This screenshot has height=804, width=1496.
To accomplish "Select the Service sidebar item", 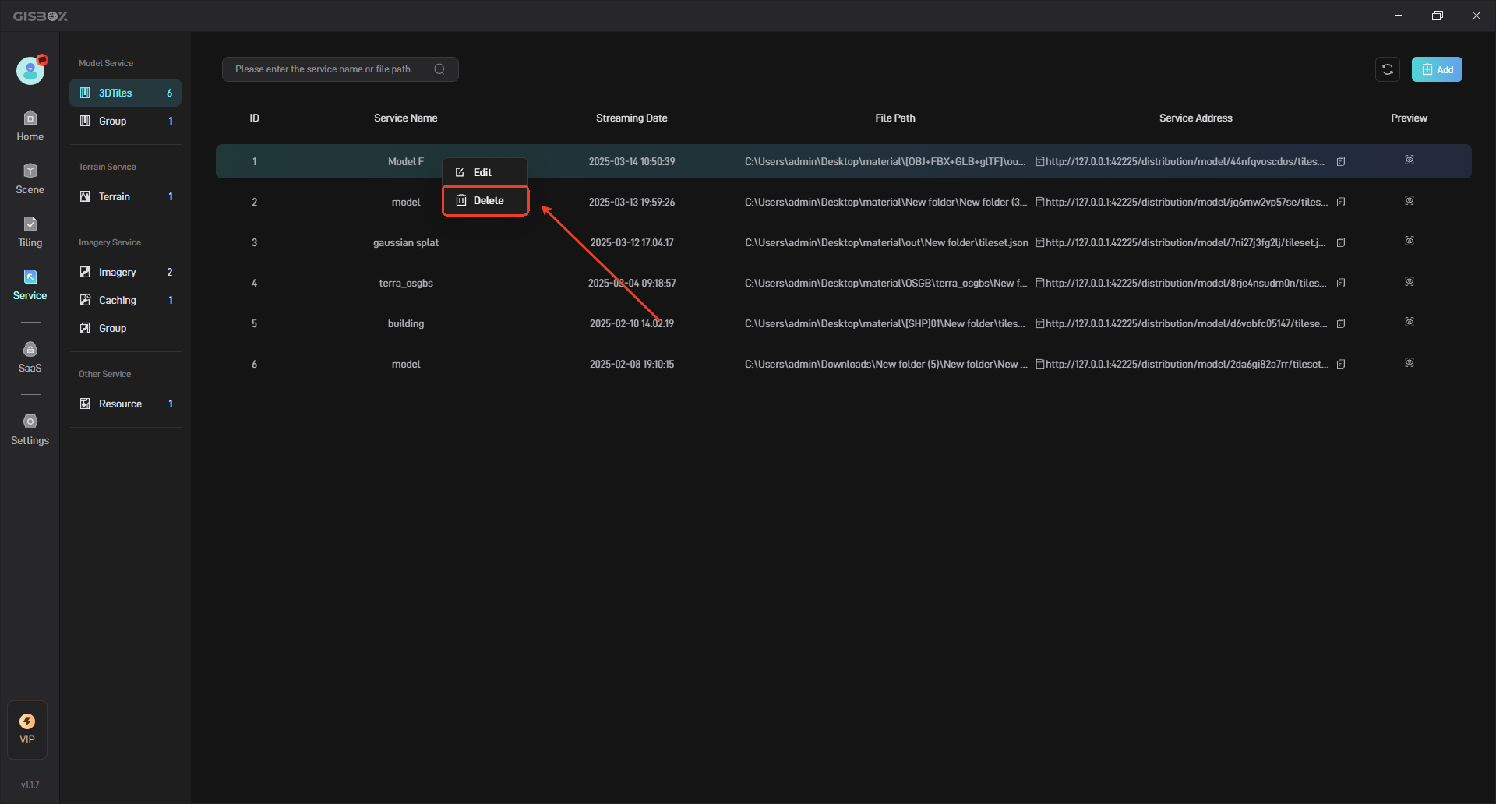I will coord(30,285).
